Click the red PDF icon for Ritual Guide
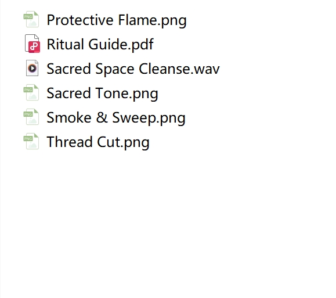This screenshot has width=336, height=298. click(32, 44)
